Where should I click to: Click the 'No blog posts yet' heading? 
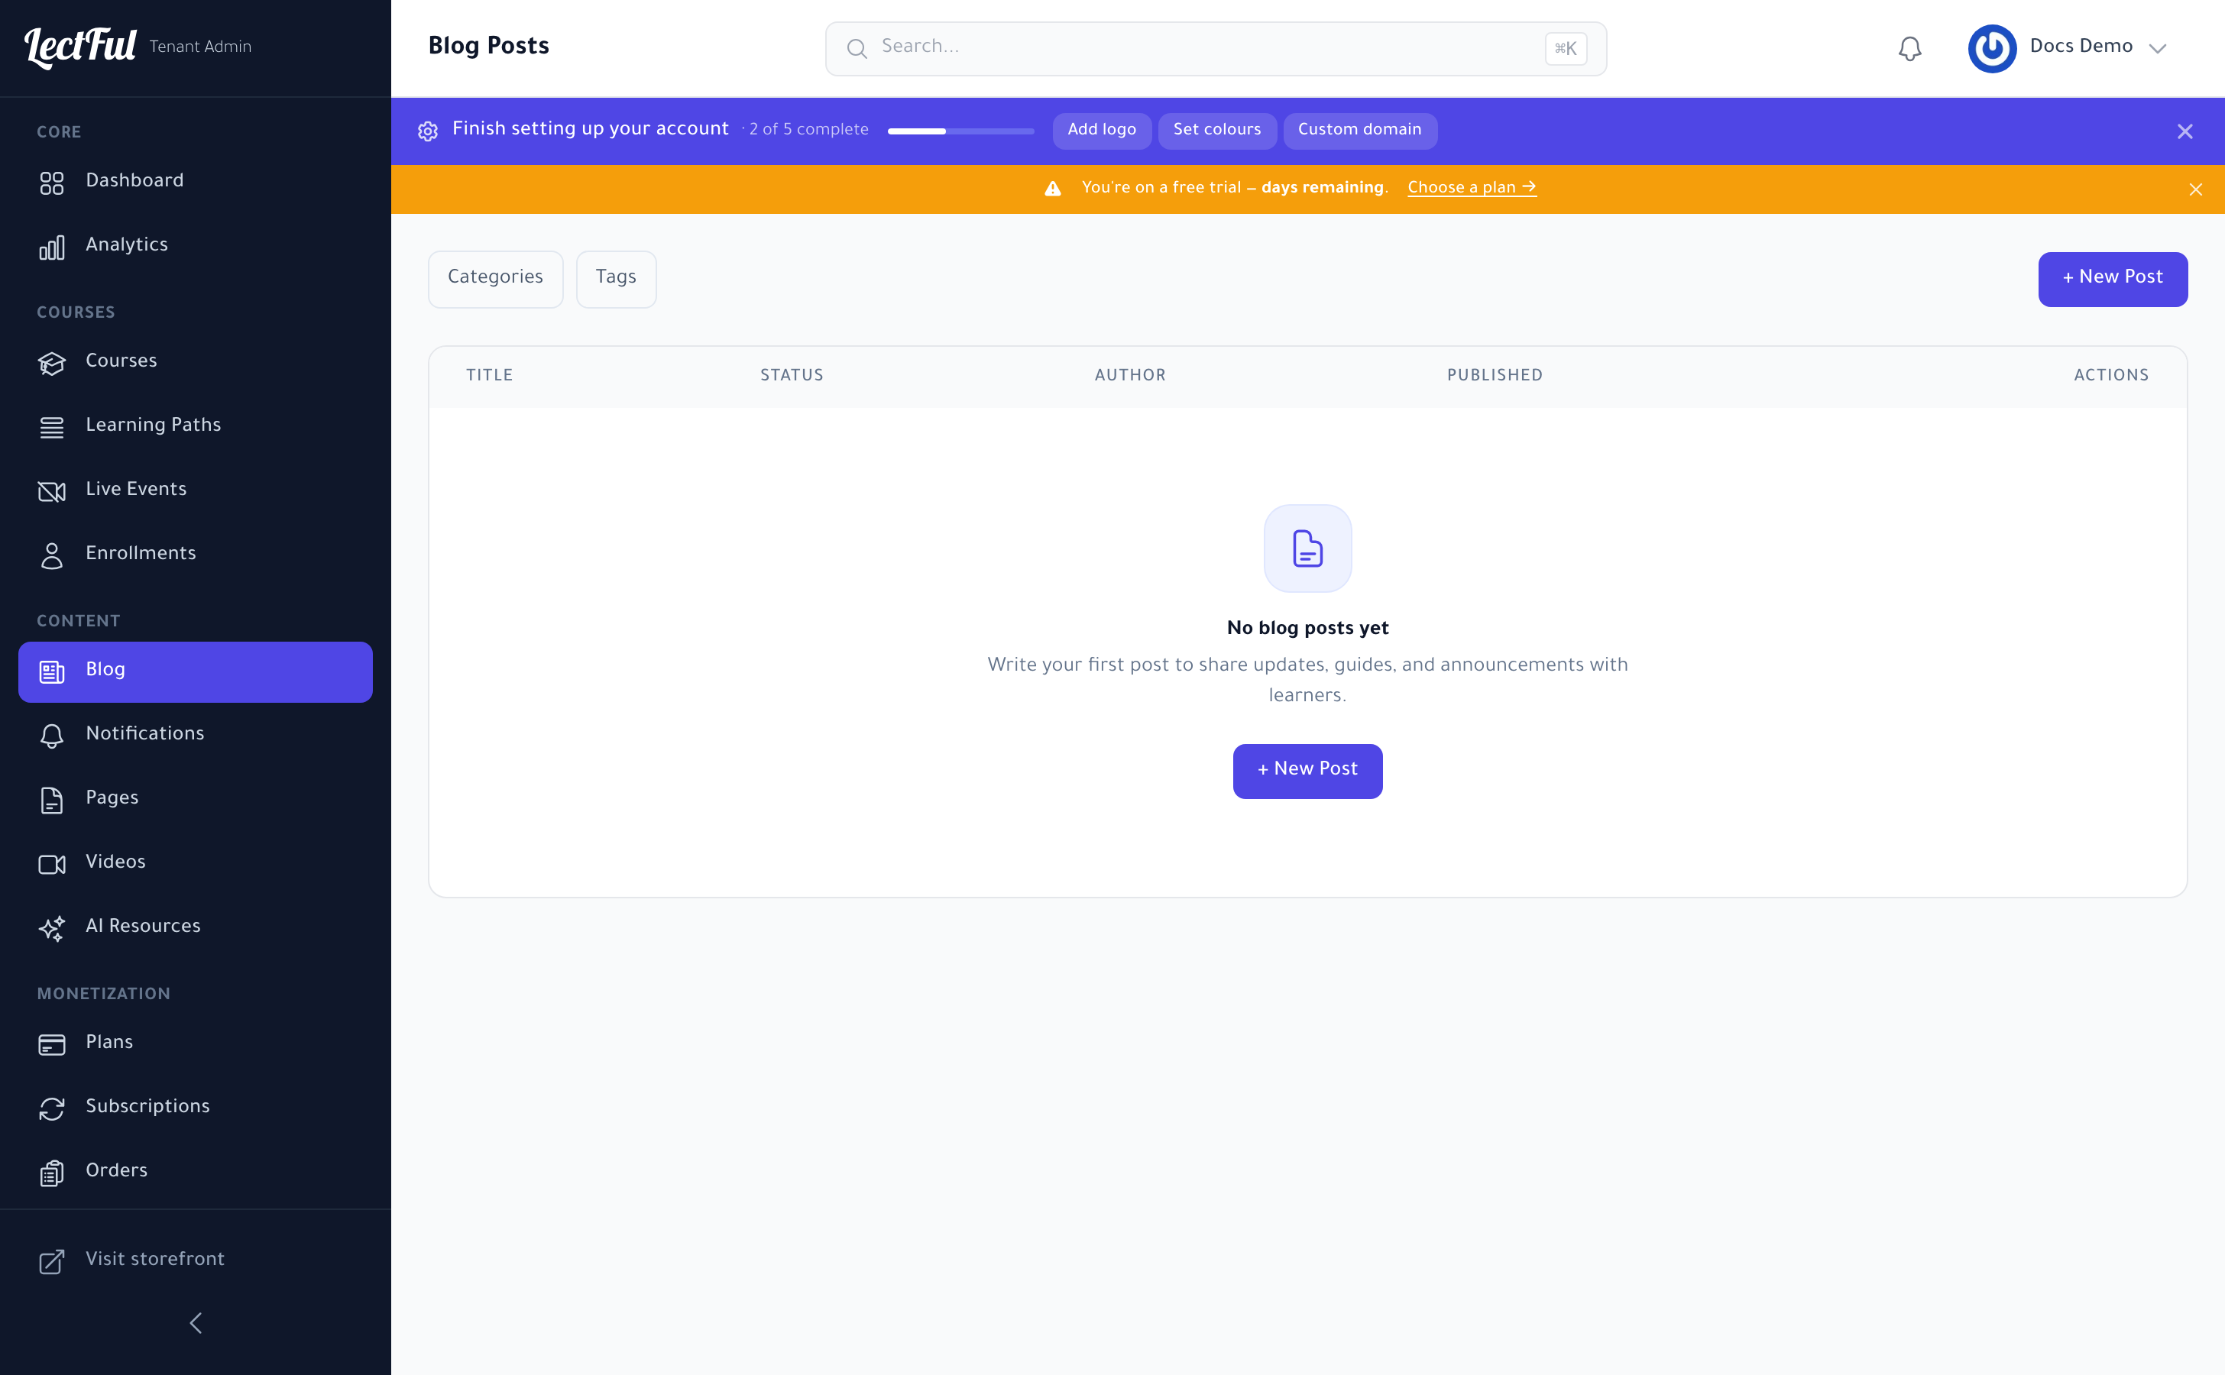1307,629
